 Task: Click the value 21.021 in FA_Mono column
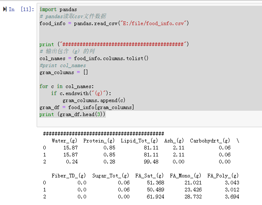(193, 183)
